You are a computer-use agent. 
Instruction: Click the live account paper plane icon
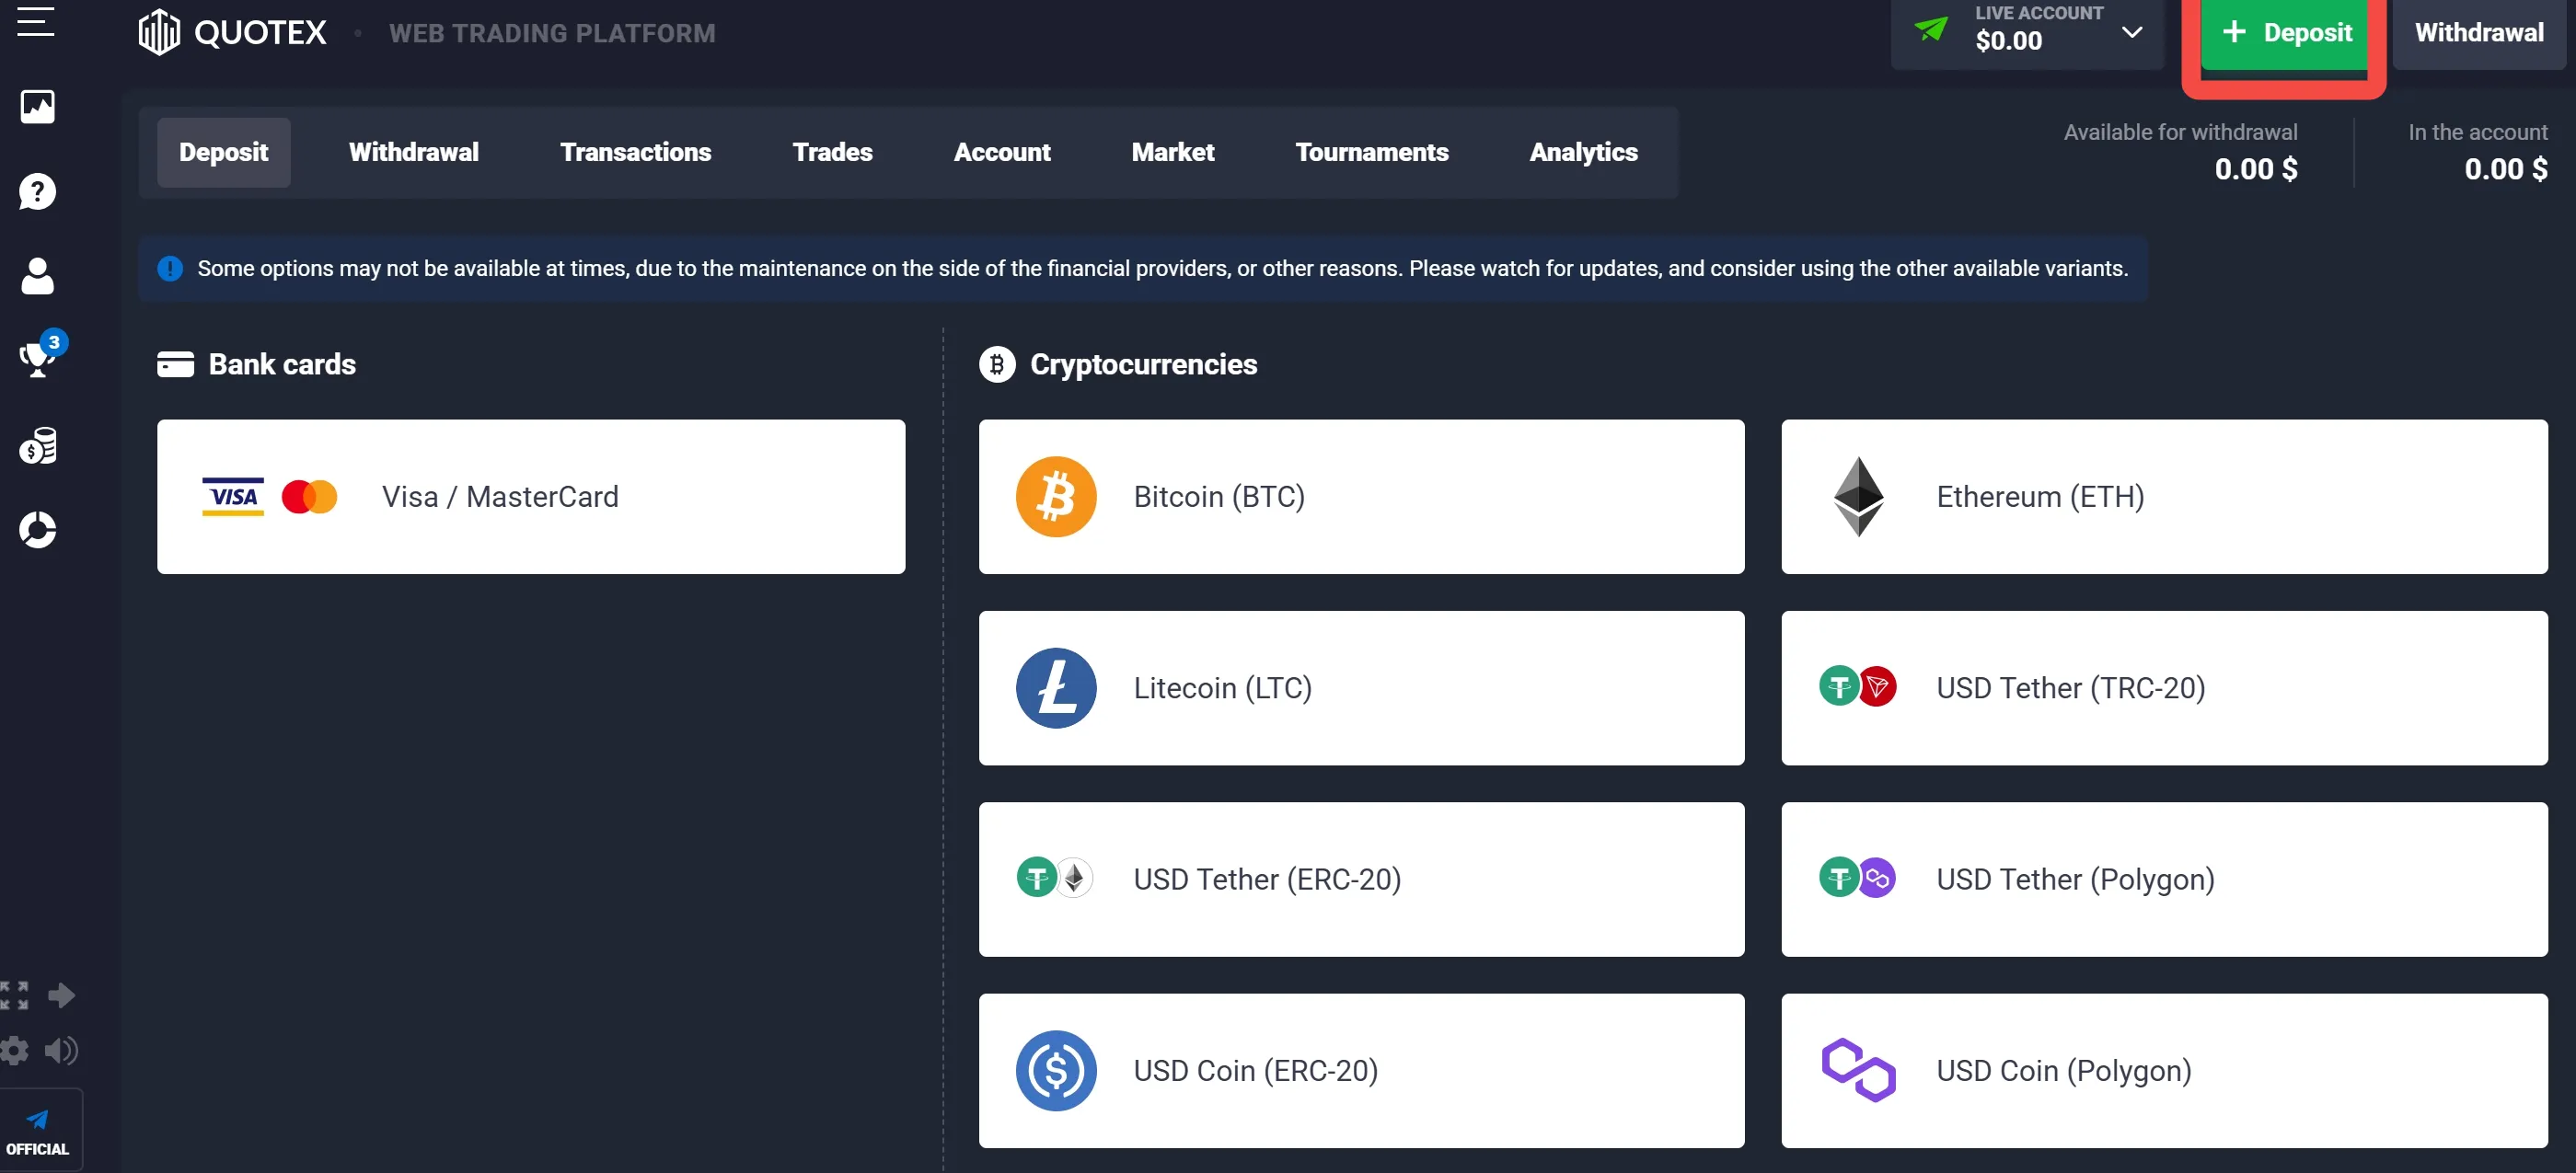click(1931, 29)
